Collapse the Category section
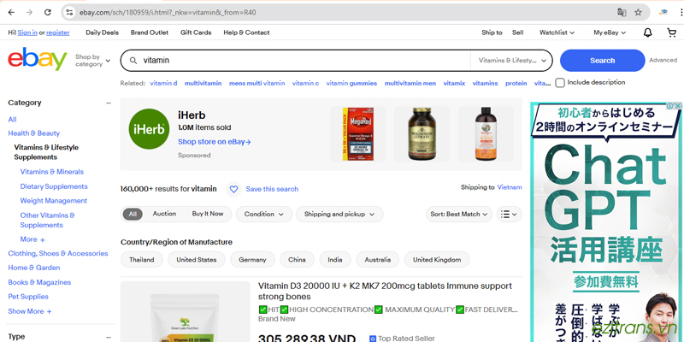Image resolution: width=684 pixels, height=342 pixels. pos(109,103)
